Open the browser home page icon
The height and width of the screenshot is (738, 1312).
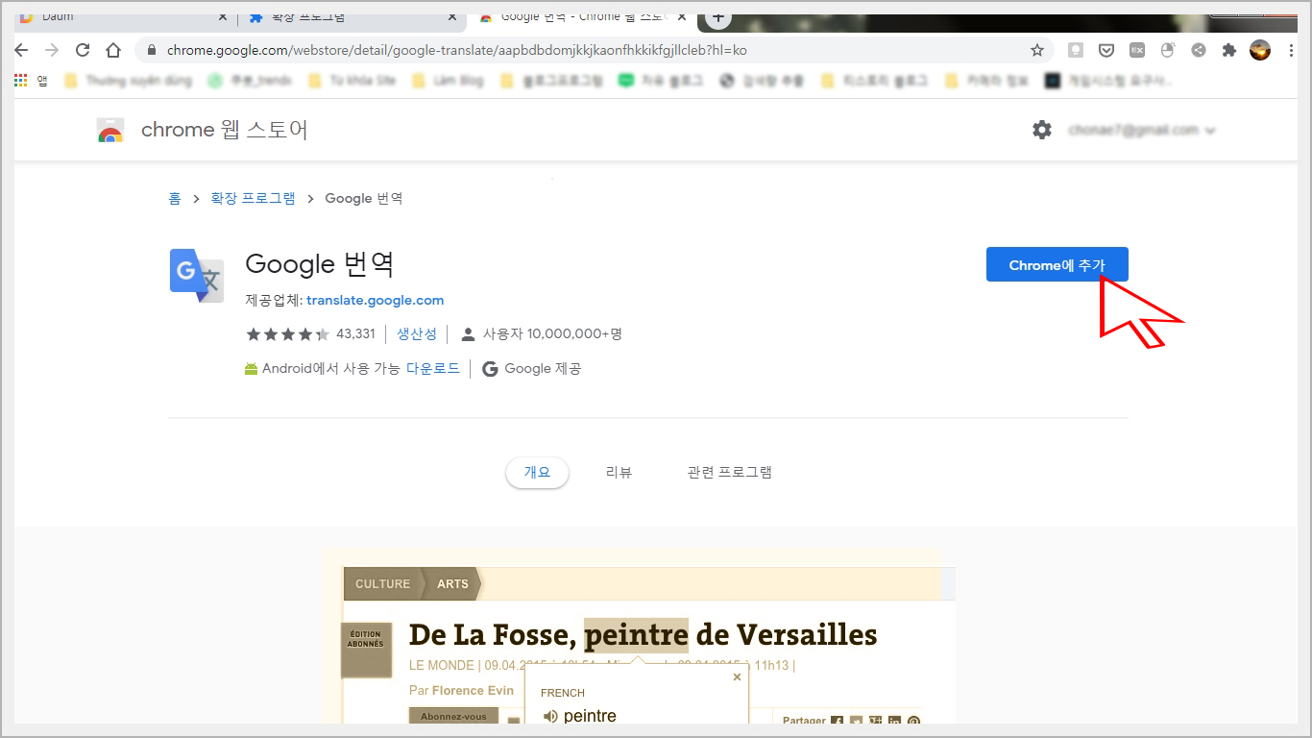113,50
